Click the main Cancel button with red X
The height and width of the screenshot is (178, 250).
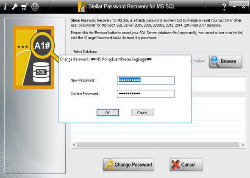186,164
